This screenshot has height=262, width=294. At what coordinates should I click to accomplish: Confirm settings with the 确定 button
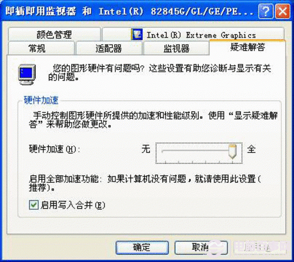(142, 247)
